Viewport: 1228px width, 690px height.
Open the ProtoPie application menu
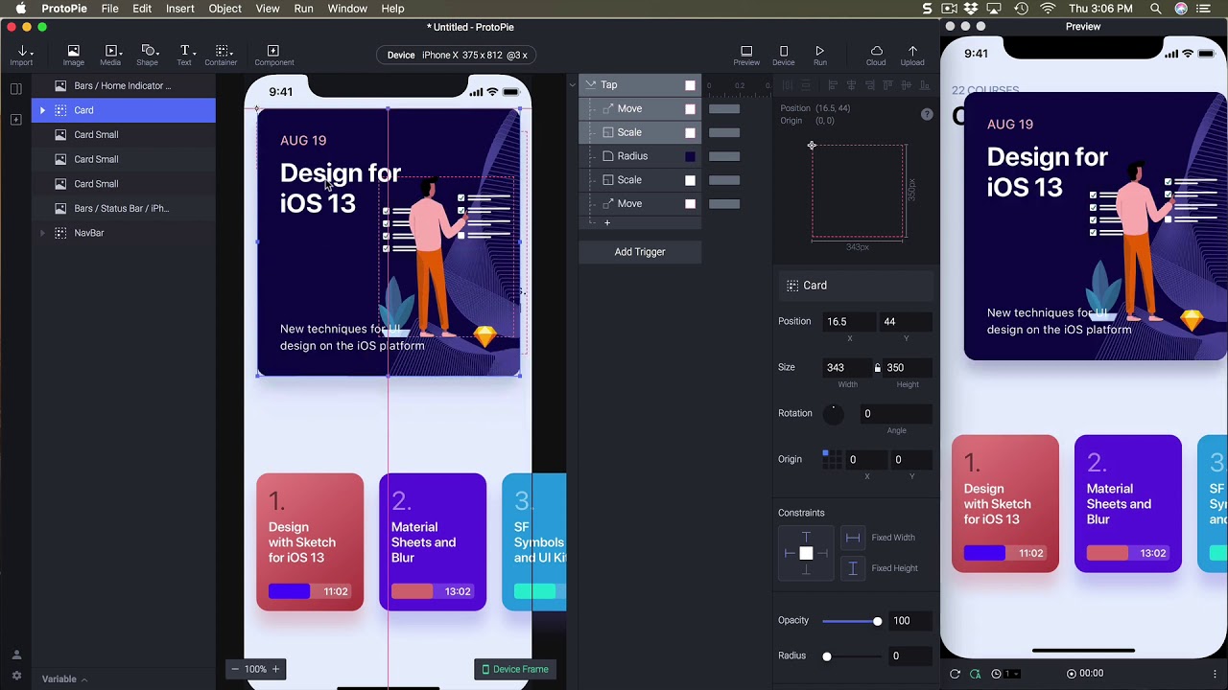click(x=64, y=9)
